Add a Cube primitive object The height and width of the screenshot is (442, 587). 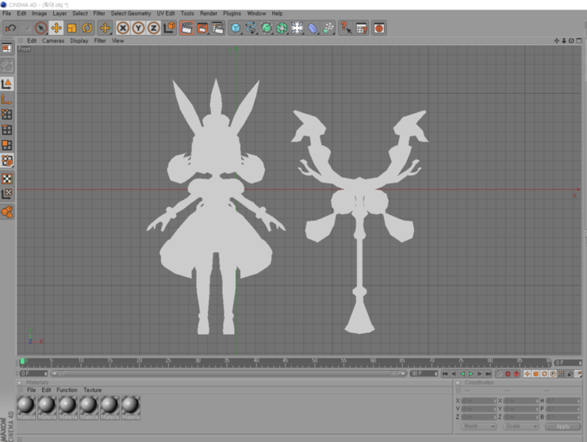point(236,28)
